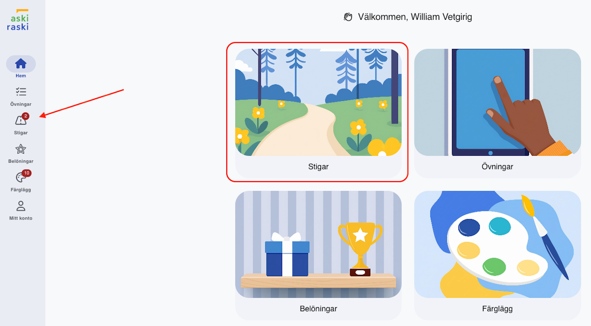Click the red badge showing 10 on Färglägg
The height and width of the screenshot is (326, 591).
[26, 173]
